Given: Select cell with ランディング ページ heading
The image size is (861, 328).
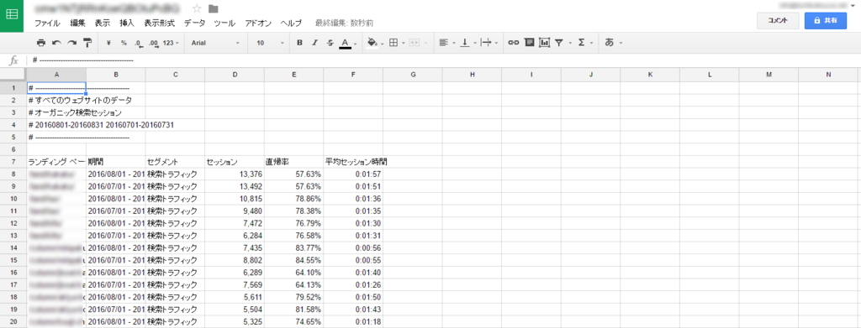Looking at the screenshot, I should point(56,162).
